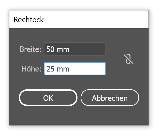The image size is (164, 140).
Task: Click the Rechteck dialog title bar
Action: pos(79,19)
